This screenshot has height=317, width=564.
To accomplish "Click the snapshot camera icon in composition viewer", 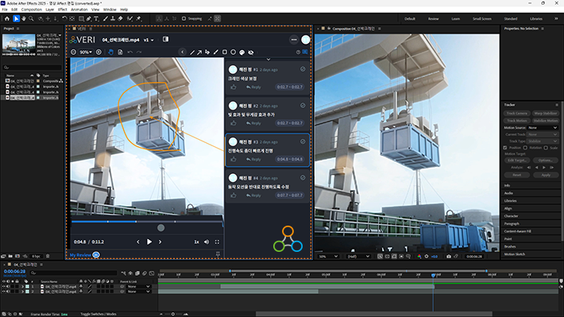I will pos(449,257).
